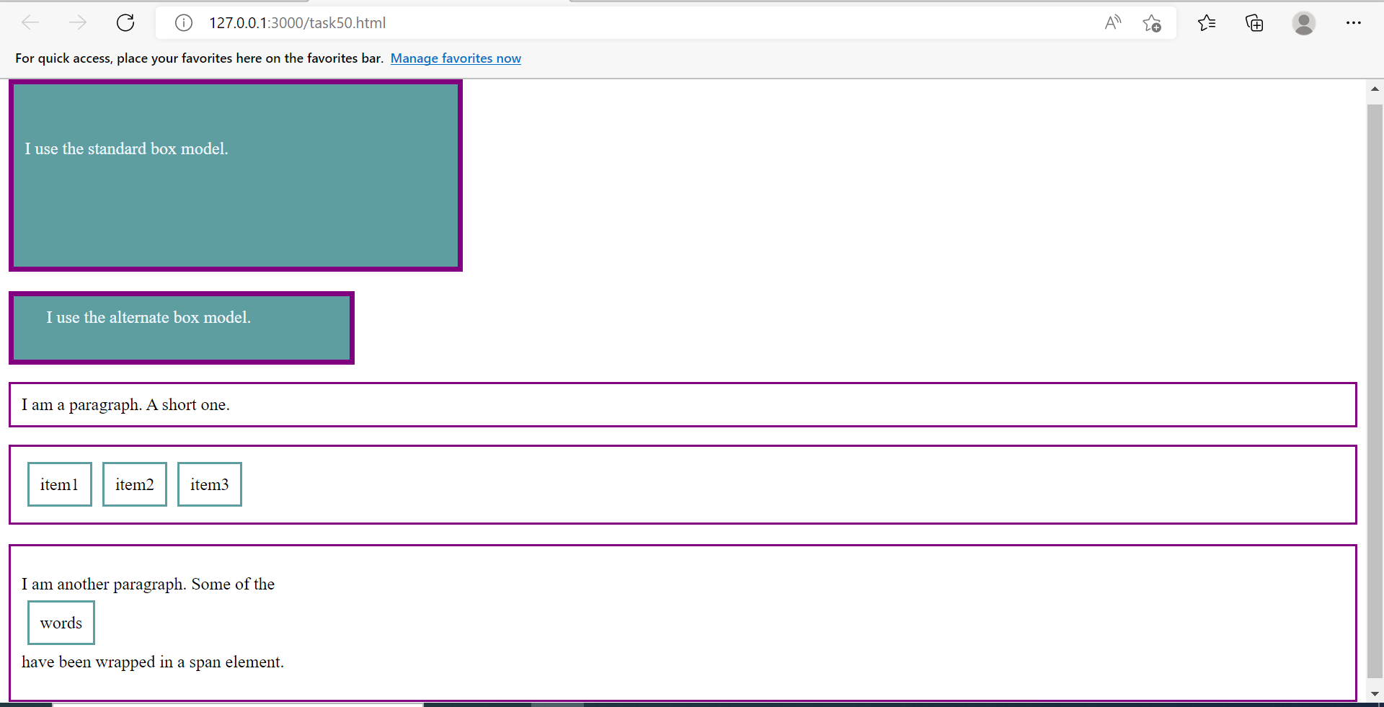Click the back navigation arrow
1384x707 pixels.
30,22
